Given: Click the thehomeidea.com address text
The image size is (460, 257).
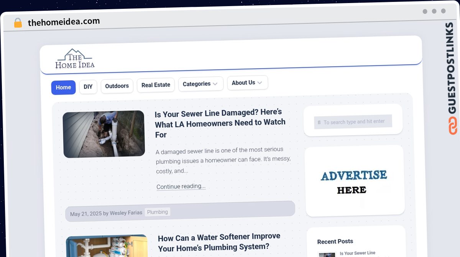Looking at the screenshot, I should (64, 22).
